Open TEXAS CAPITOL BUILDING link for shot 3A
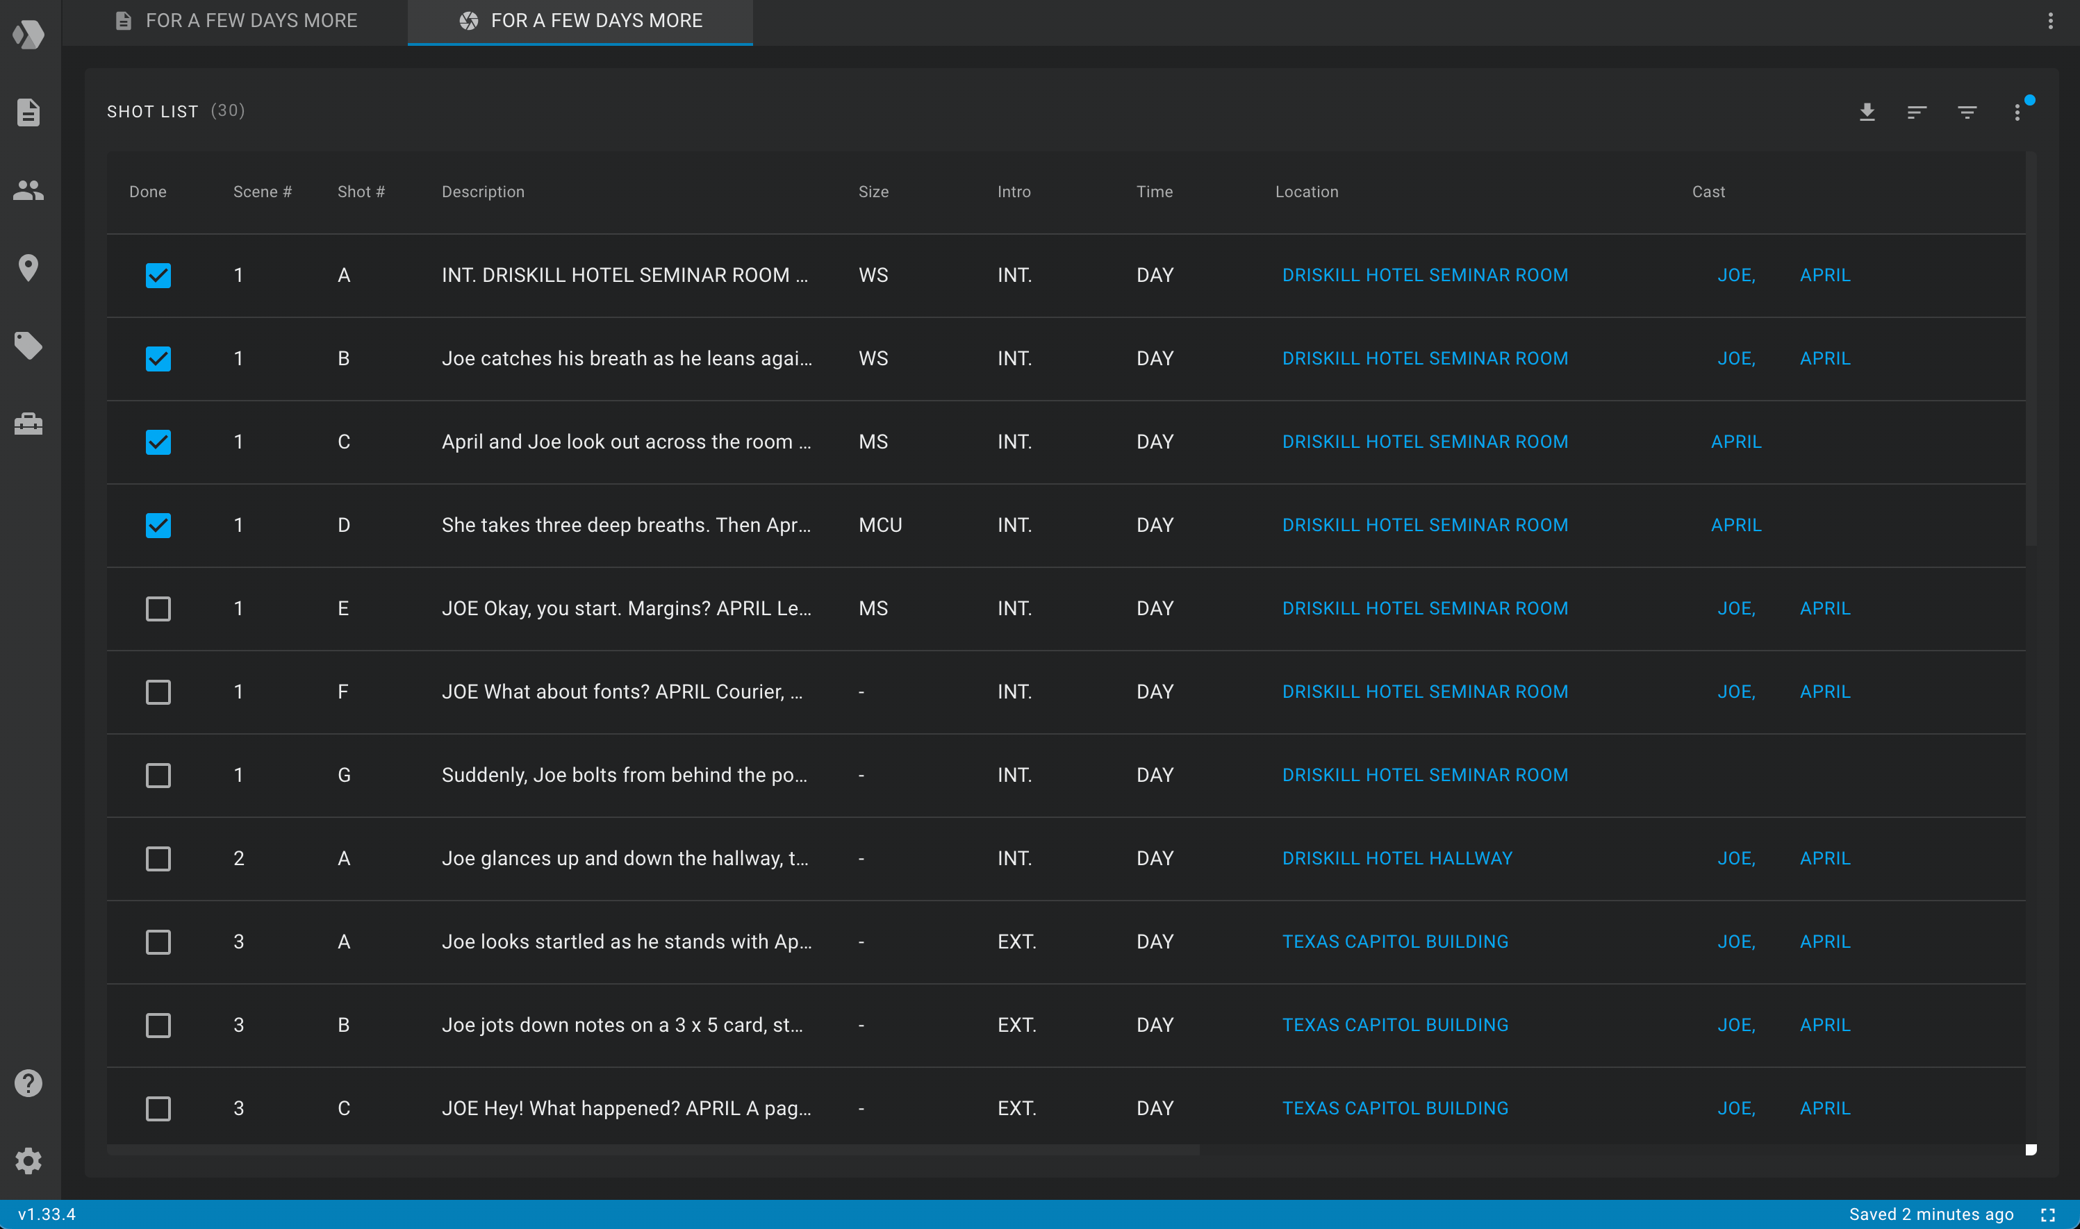The width and height of the screenshot is (2080, 1229). click(1395, 942)
